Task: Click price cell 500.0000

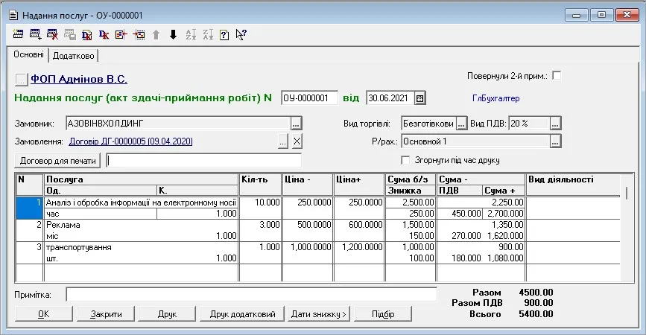Action: 308,225
